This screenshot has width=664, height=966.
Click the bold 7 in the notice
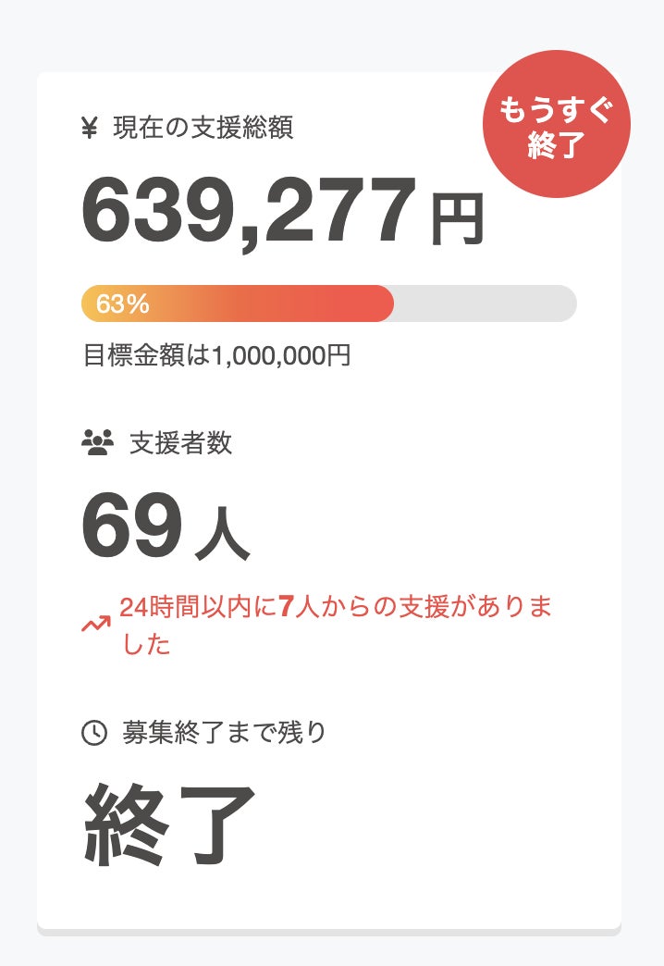click(285, 608)
